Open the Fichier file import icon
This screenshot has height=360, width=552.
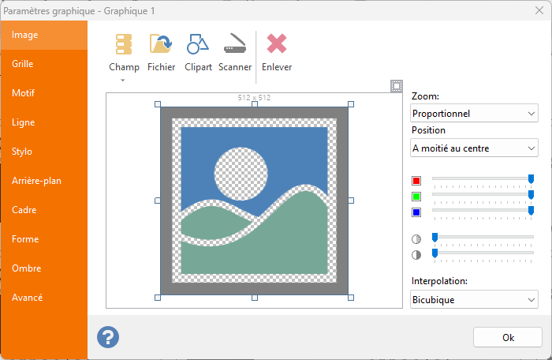tap(161, 45)
